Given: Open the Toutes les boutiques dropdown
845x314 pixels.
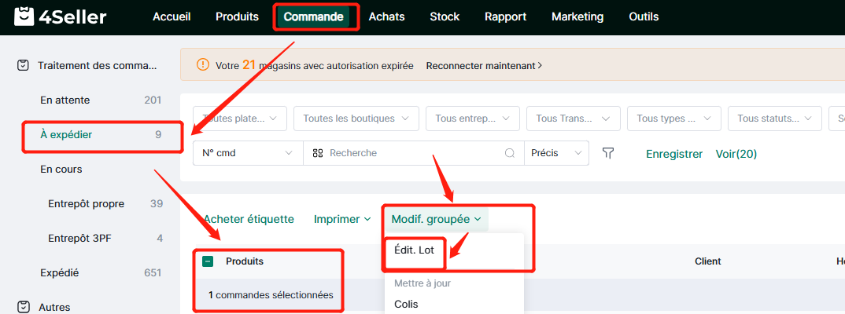Looking at the screenshot, I should (x=355, y=119).
